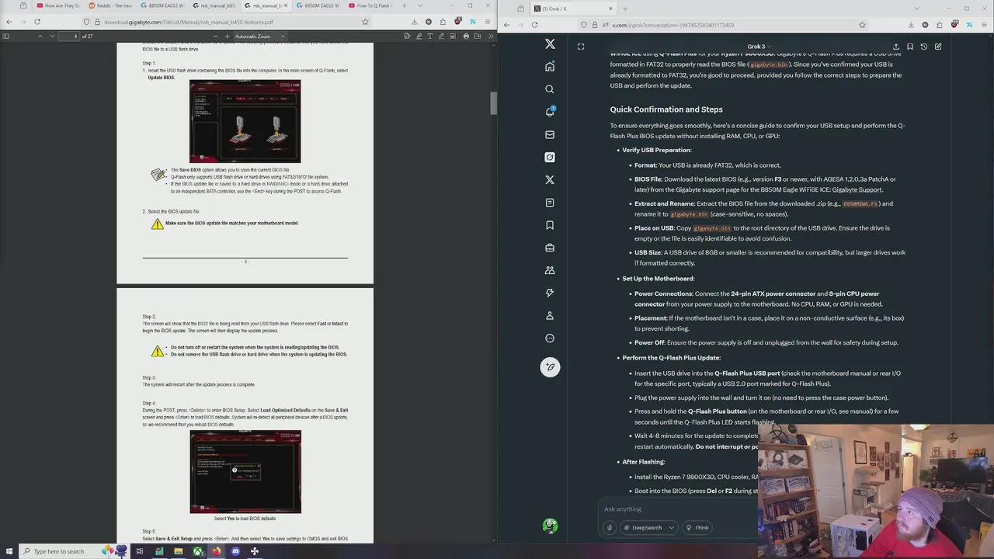The height and width of the screenshot is (559, 994).
Task: Start a new Grok chat
Action: tap(938, 47)
